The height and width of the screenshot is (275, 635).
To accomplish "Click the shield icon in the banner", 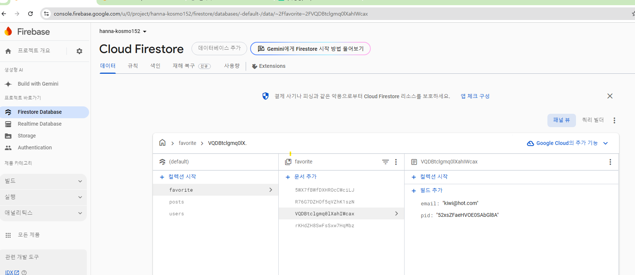I will tap(265, 96).
